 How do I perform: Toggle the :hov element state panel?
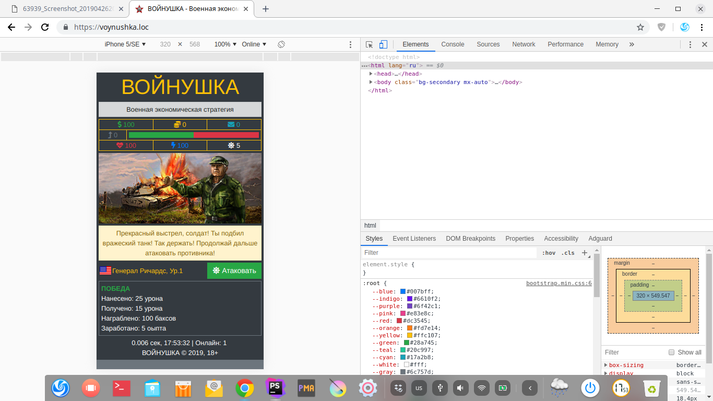click(x=549, y=253)
